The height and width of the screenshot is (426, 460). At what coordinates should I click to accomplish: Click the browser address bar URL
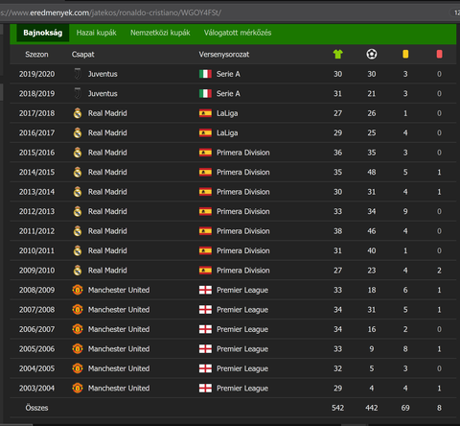pos(110,12)
